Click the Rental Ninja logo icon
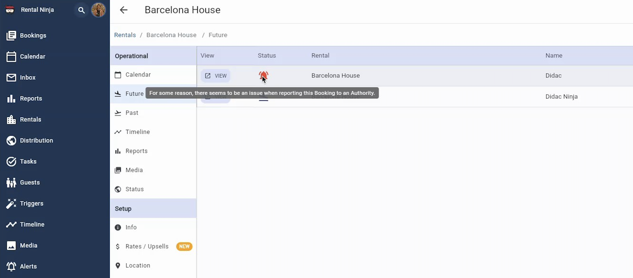633x278 pixels. point(10,9)
